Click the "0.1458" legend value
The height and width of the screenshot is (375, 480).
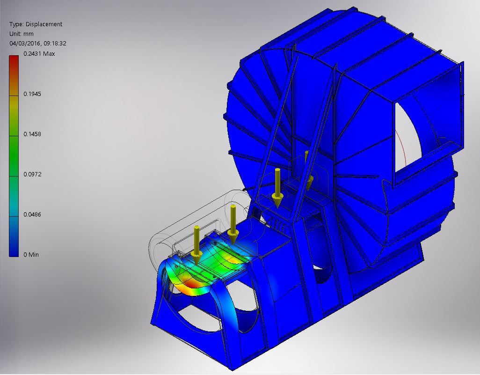pos(32,134)
